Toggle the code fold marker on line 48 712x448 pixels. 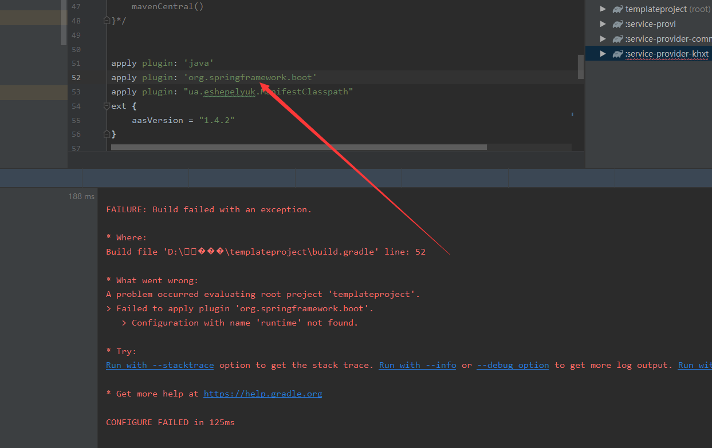107,20
